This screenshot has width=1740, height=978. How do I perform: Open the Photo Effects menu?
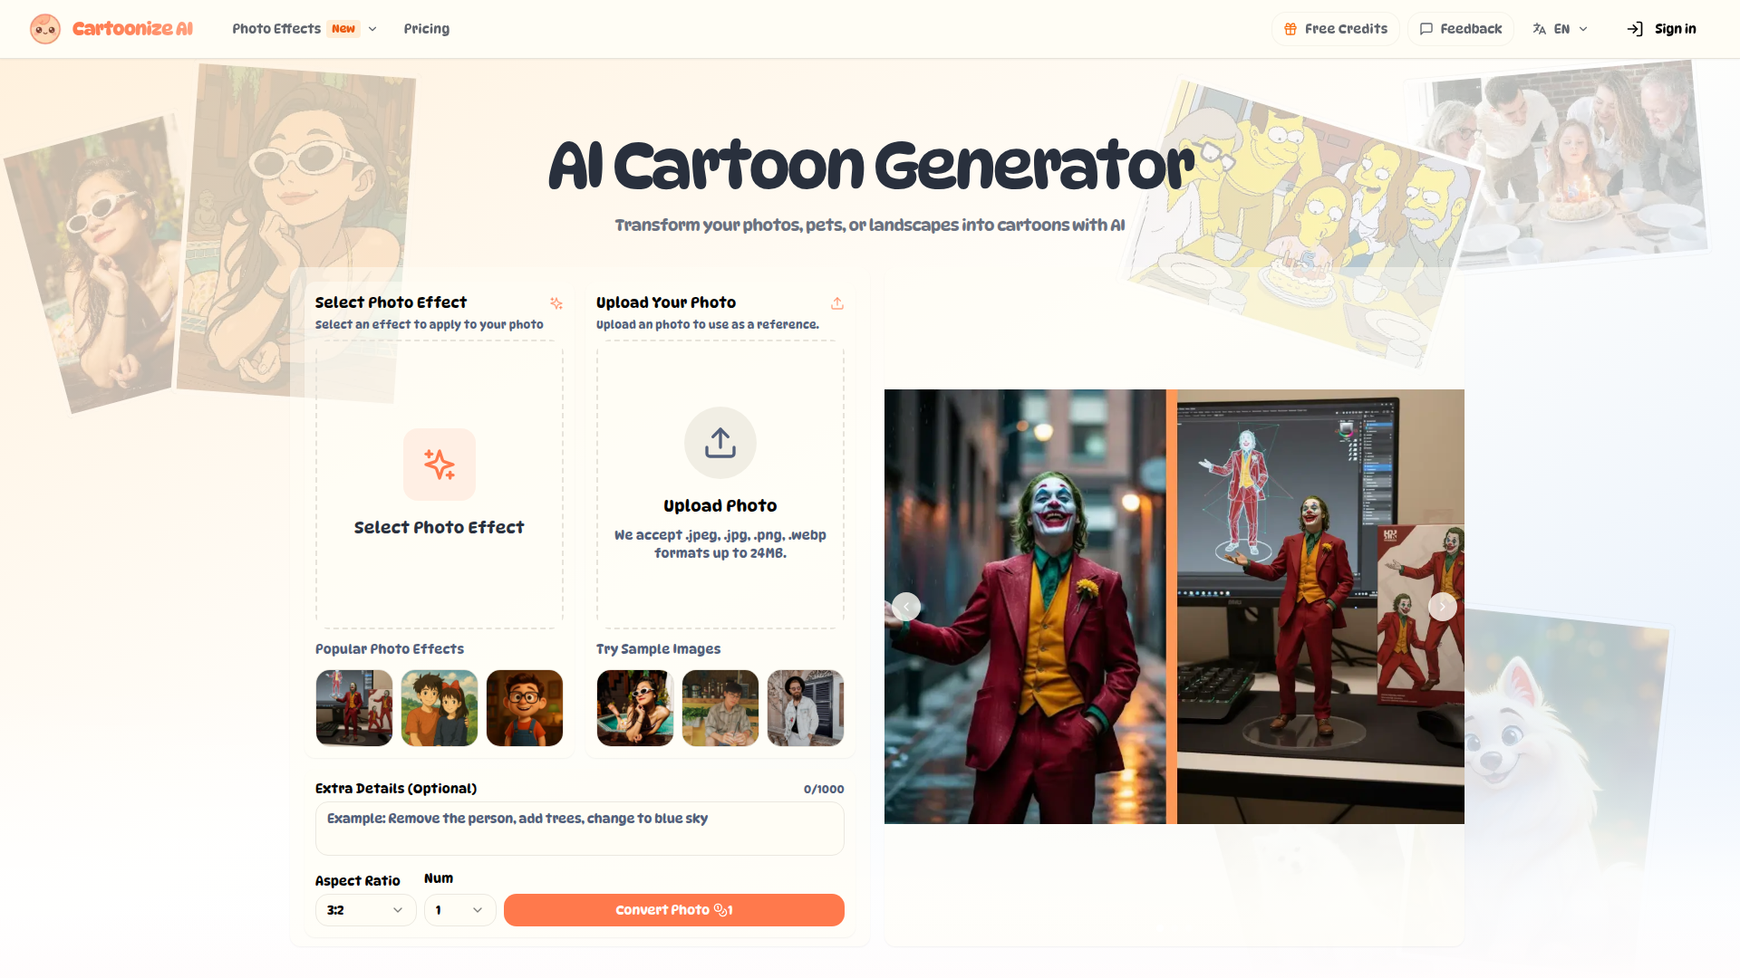304,29
